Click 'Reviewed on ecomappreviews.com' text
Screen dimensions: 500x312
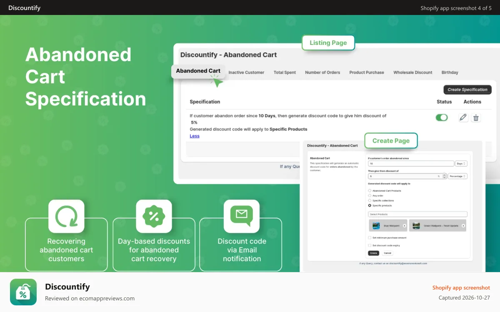click(90, 298)
